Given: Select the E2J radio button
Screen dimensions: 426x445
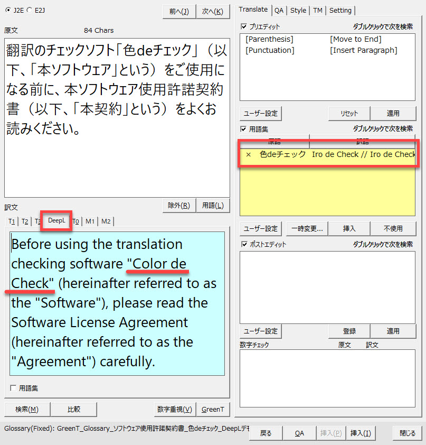Looking at the screenshot, I should click(30, 10).
